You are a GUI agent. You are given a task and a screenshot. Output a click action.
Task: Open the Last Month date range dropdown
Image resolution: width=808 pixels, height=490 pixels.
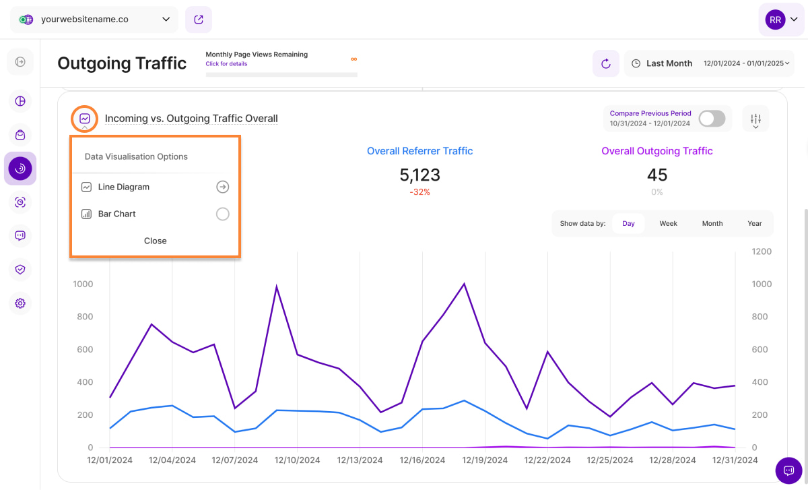[710, 63]
